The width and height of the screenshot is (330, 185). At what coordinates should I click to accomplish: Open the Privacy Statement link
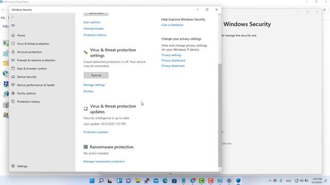point(173,66)
